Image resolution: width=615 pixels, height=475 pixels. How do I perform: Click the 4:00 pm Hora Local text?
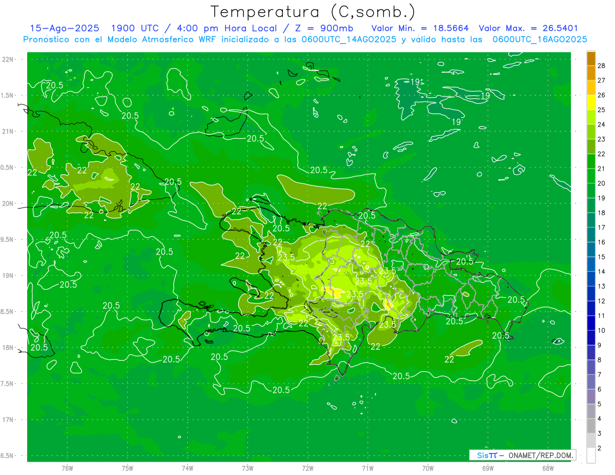click(x=228, y=28)
